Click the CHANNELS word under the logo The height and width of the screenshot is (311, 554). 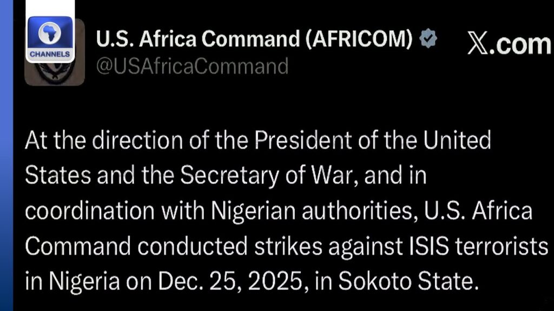[49, 54]
